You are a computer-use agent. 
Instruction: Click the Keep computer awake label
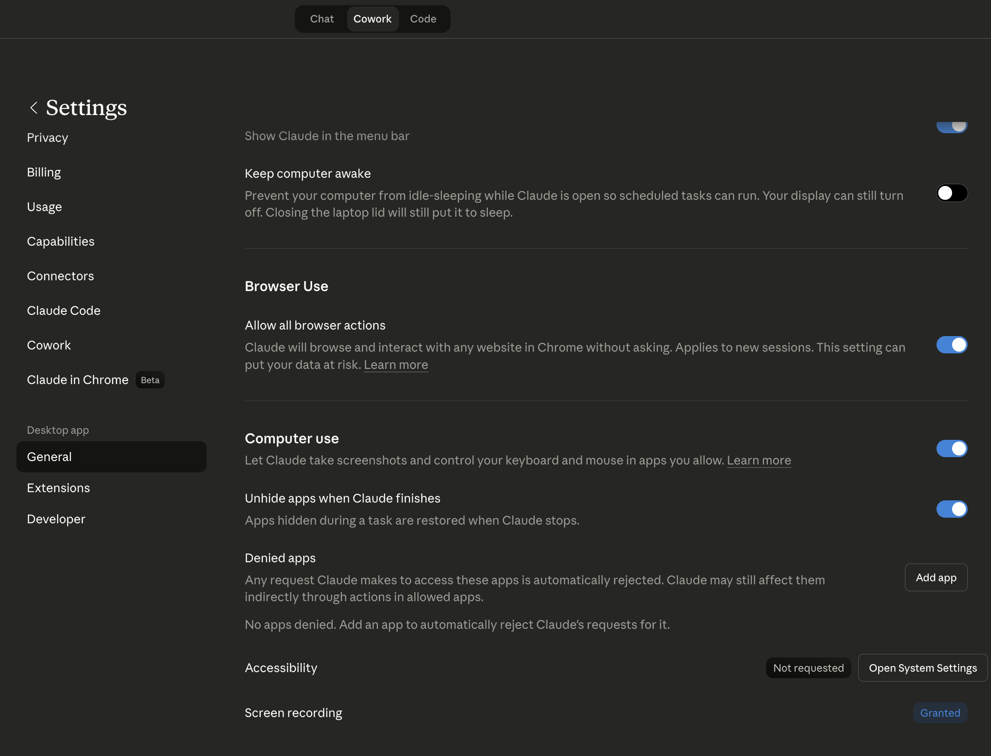[307, 174]
